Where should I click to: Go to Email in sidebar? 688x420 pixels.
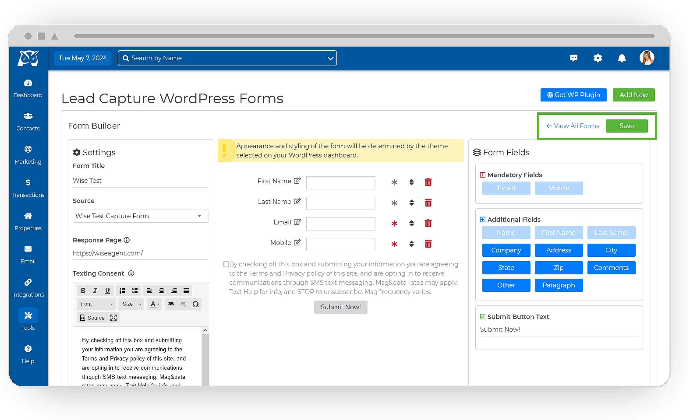(x=28, y=255)
